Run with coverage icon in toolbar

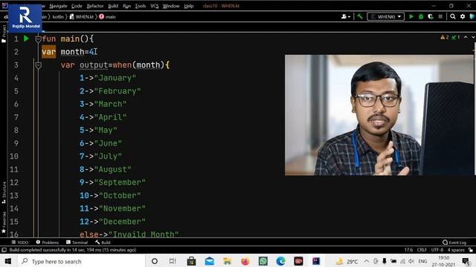pos(431,16)
